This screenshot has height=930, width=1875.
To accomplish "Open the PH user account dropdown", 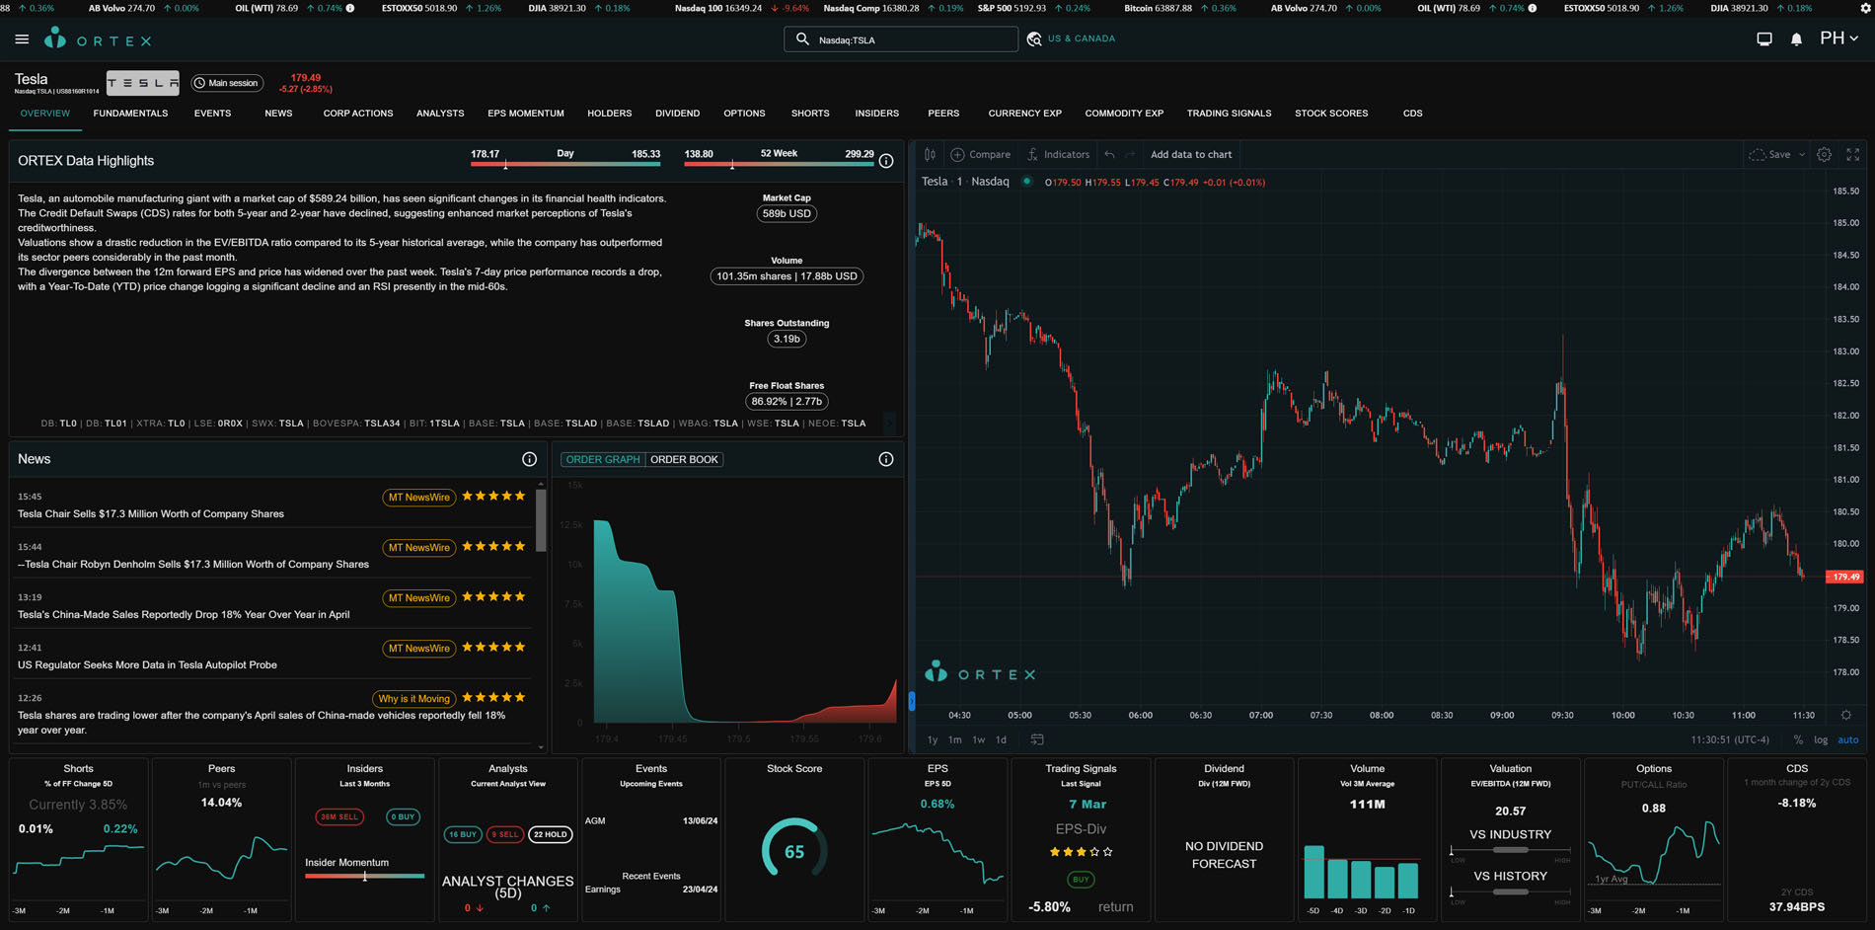I will point(1838,39).
